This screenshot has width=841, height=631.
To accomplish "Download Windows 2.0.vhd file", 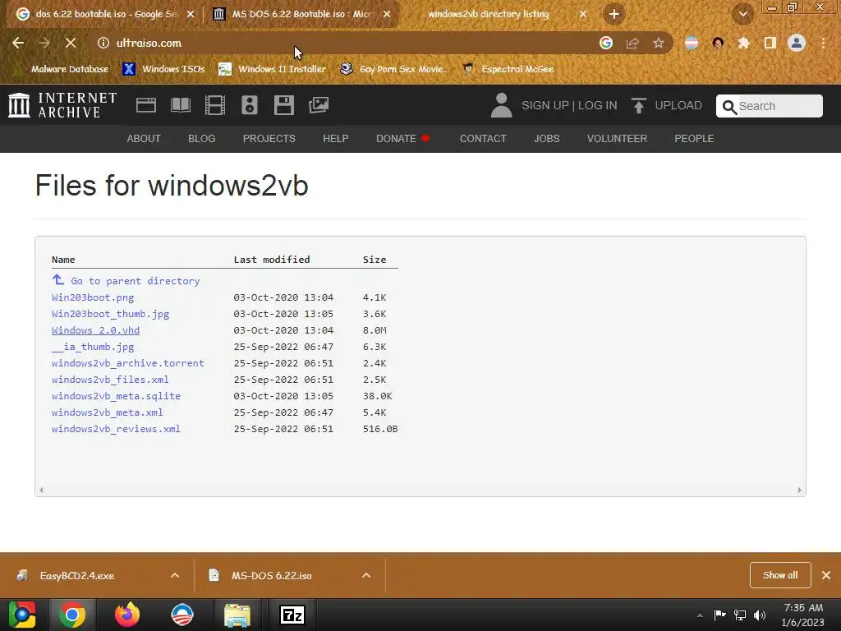I will click(95, 330).
